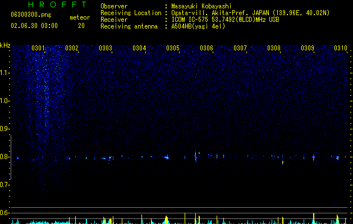Click the 0.7 frequency axis label

click(x=4, y=185)
